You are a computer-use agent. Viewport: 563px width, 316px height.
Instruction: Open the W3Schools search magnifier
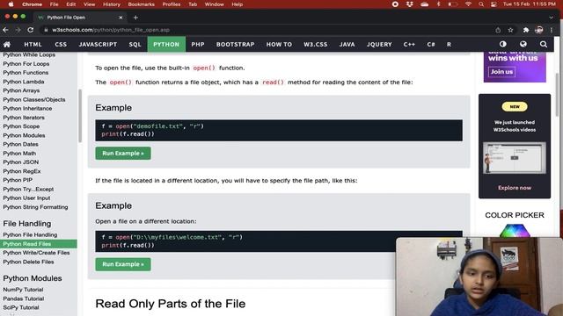coord(544,44)
